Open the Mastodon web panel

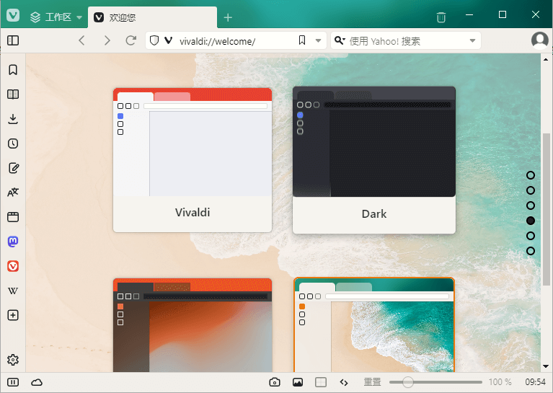[x=13, y=242]
